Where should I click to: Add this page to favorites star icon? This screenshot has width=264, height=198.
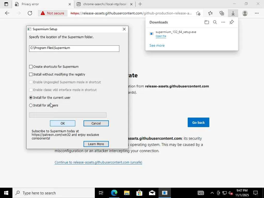pyautogui.click(x=198, y=13)
